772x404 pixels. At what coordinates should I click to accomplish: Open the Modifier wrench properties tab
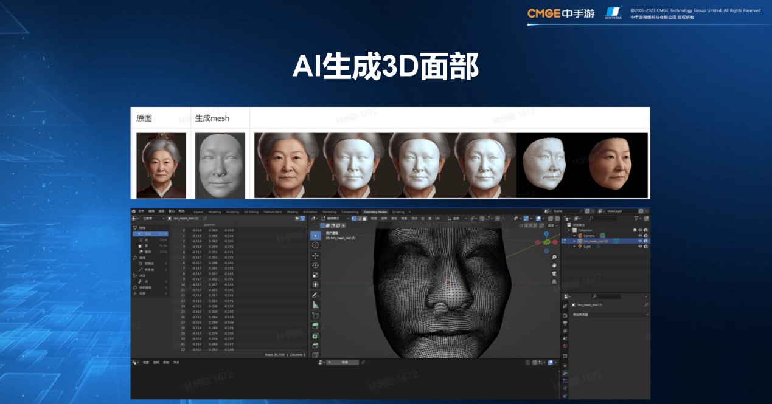pyautogui.click(x=565, y=373)
